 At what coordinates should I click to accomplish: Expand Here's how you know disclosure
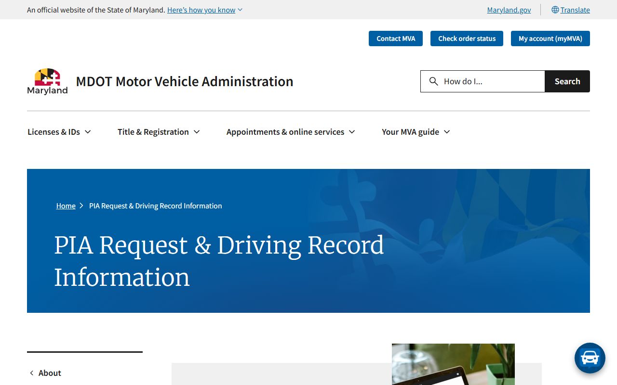point(205,10)
